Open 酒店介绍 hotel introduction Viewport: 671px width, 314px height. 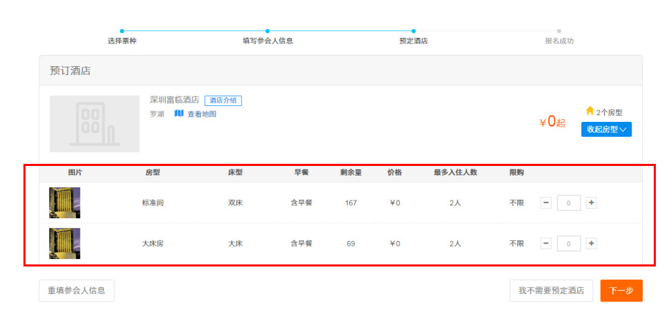[x=223, y=101]
